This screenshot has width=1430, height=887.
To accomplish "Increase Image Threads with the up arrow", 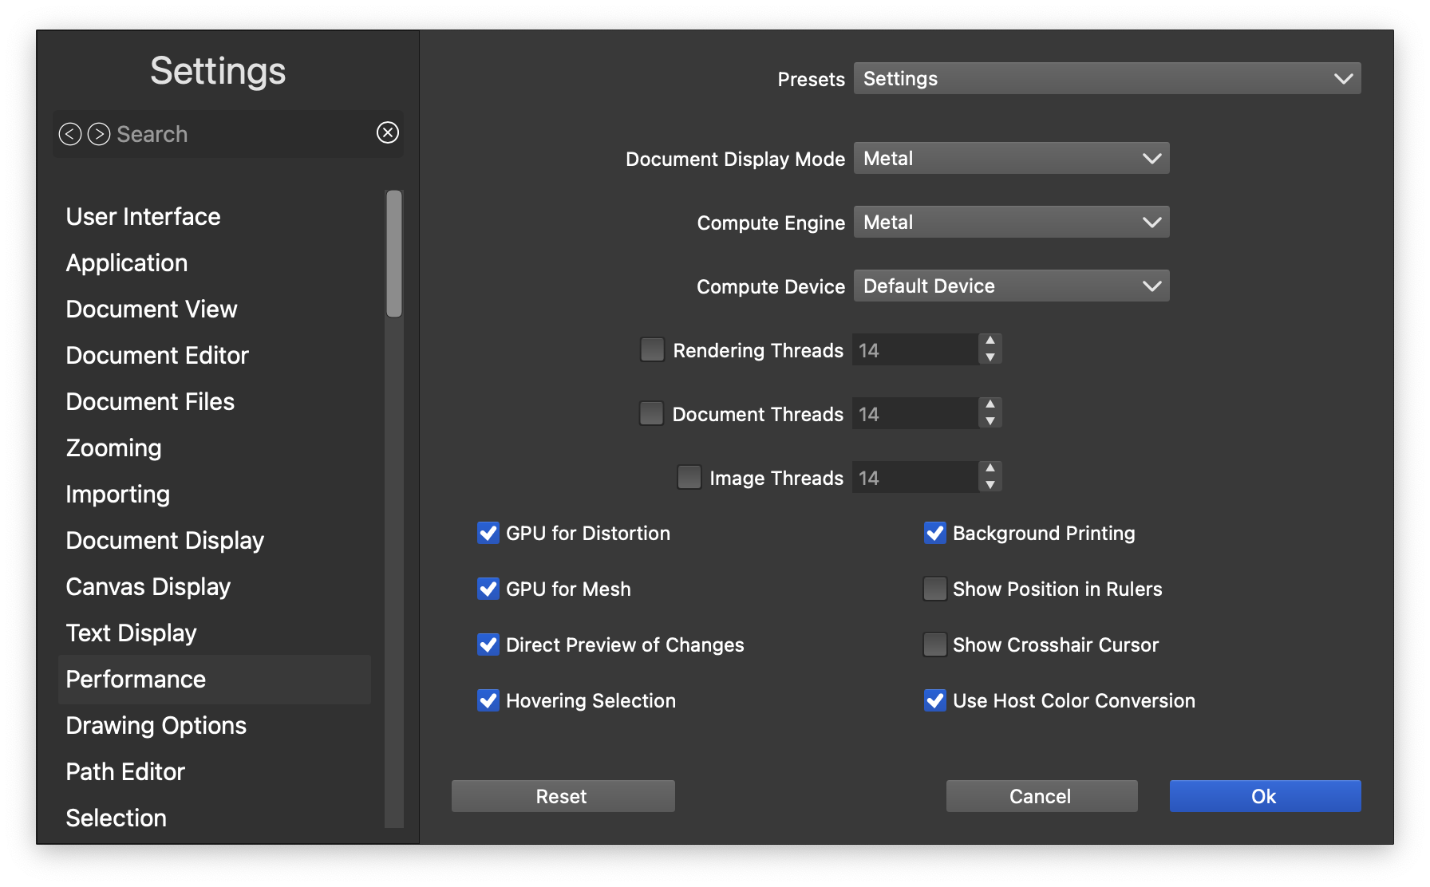I will click(990, 468).
